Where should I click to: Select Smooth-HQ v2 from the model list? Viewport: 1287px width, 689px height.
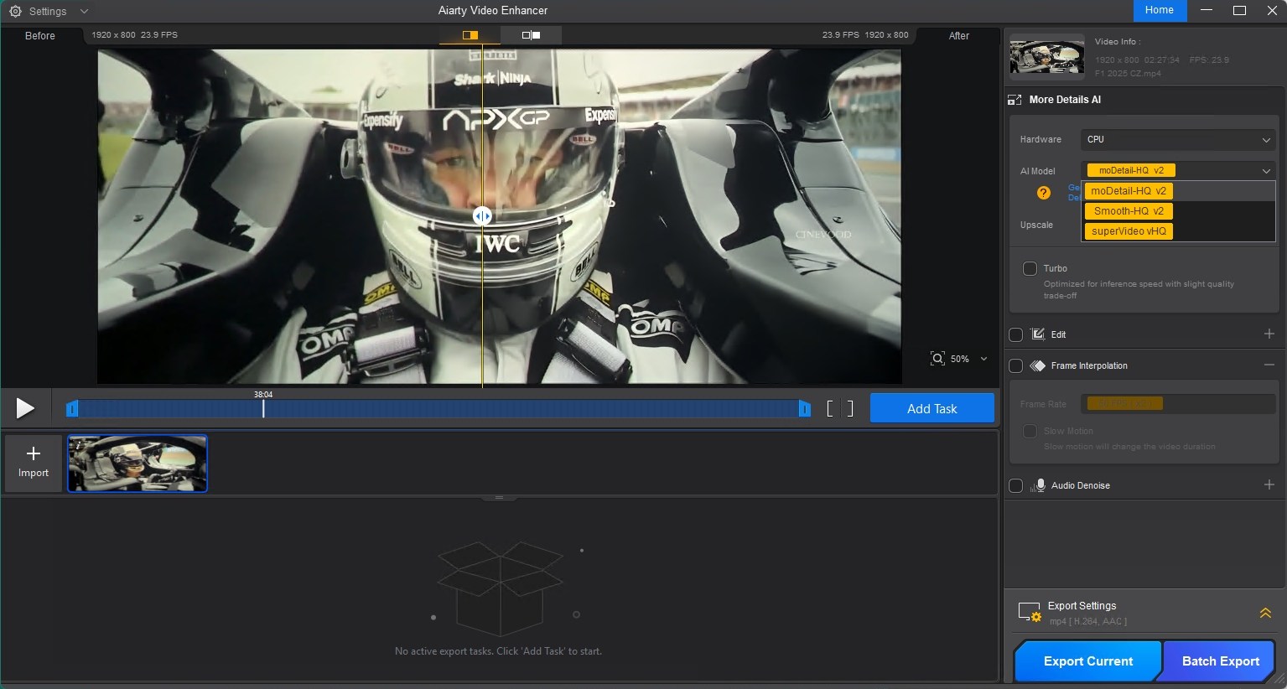coord(1129,211)
